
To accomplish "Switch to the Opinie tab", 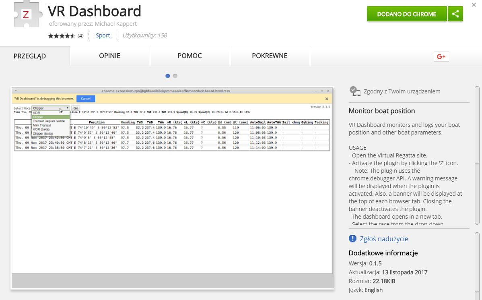I will 110,56.
